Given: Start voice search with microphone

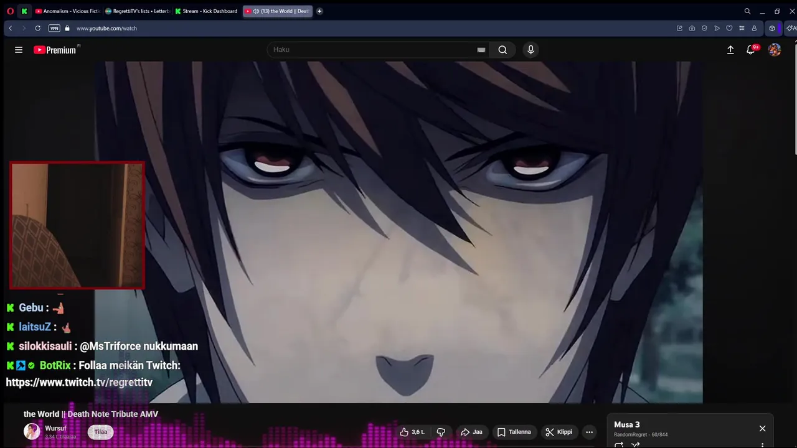Looking at the screenshot, I should [531, 50].
